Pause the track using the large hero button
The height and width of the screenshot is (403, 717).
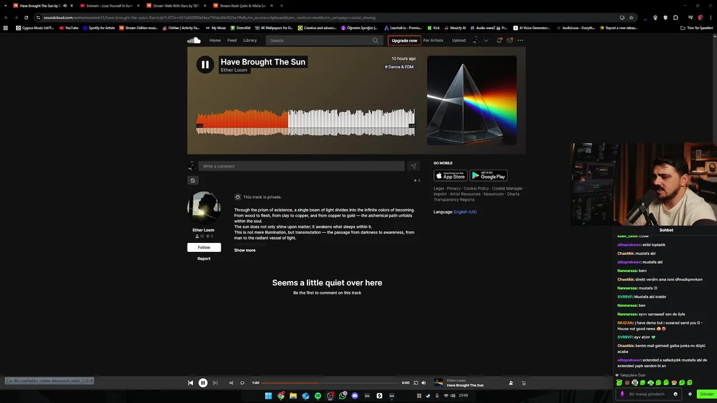coord(205,64)
